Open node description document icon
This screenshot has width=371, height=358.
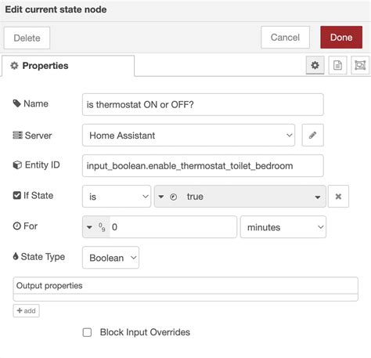337,65
